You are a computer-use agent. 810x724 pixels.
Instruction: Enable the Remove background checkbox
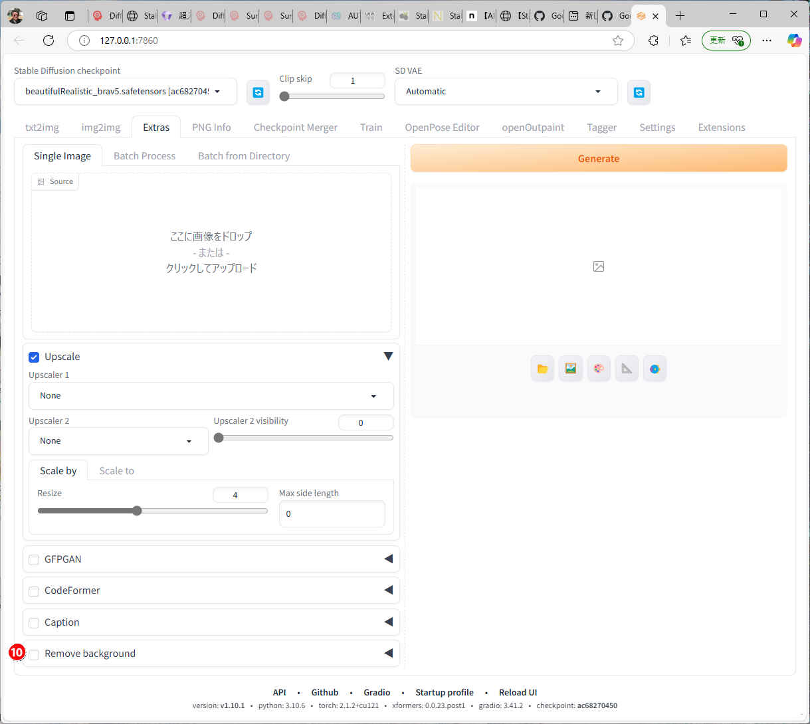coord(34,654)
